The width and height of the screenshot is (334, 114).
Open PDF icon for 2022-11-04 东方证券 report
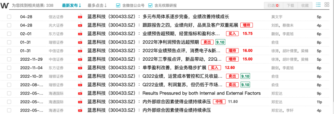[80, 68]
